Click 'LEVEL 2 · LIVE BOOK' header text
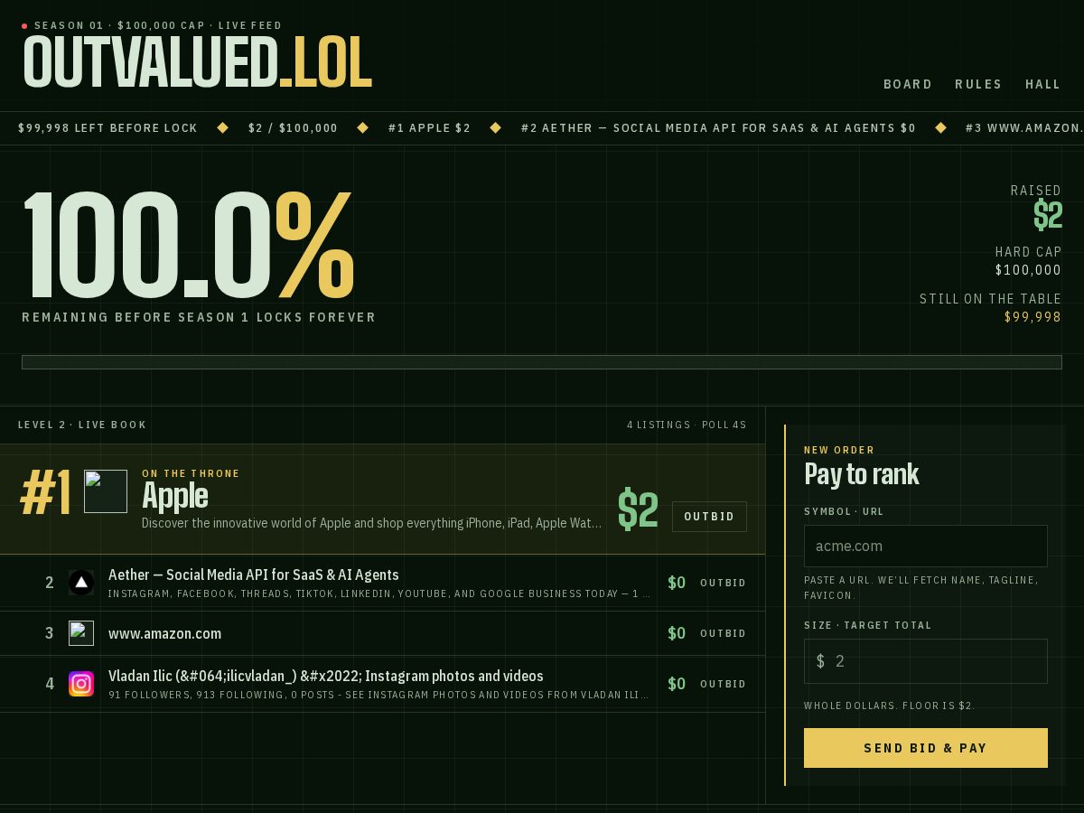Screen dimensions: 1084x813 coord(82,425)
